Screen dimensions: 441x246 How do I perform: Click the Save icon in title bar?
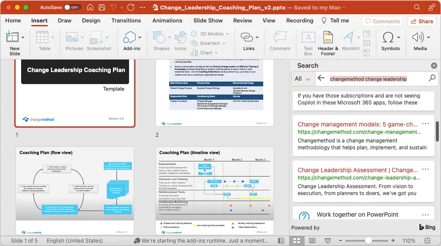(102, 8)
